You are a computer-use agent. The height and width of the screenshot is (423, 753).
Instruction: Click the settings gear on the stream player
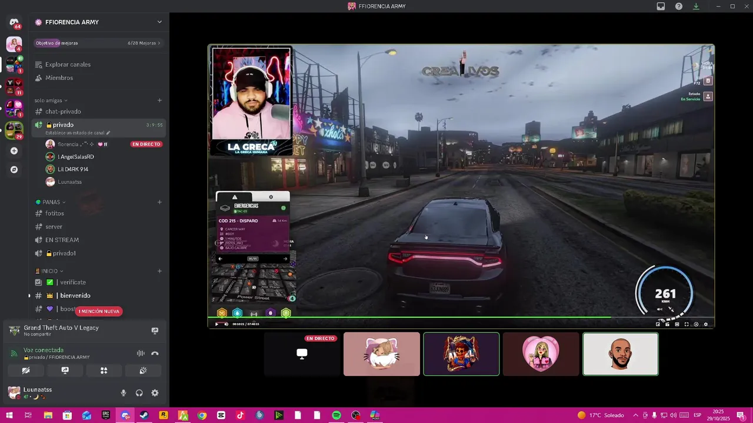click(x=706, y=324)
